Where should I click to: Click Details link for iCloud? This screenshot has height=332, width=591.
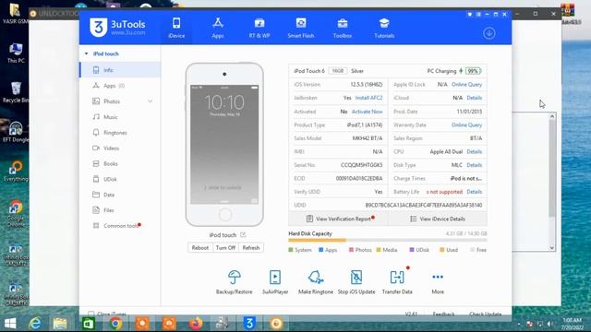(474, 98)
